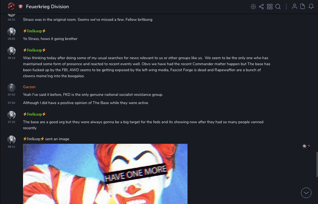Image resolution: width=318 pixels, height=204 pixels.
Task: Open room settings gear icon
Action: (253, 7)
